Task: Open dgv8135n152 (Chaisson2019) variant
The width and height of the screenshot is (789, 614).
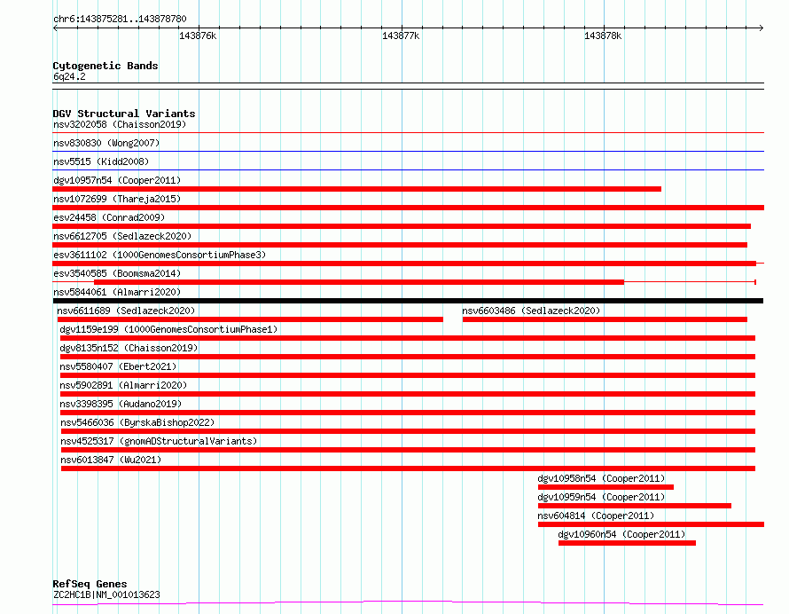Action: coord(129,348)
